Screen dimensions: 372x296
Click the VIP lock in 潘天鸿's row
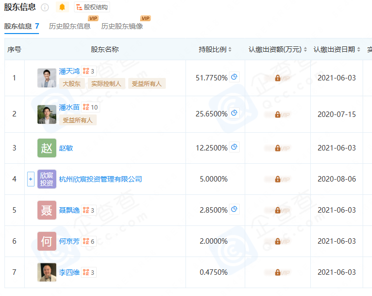(278, 78)
